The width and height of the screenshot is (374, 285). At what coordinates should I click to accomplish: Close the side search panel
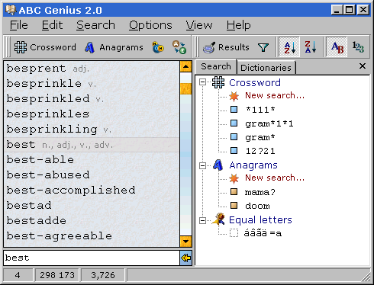click(x=363, y=66)
